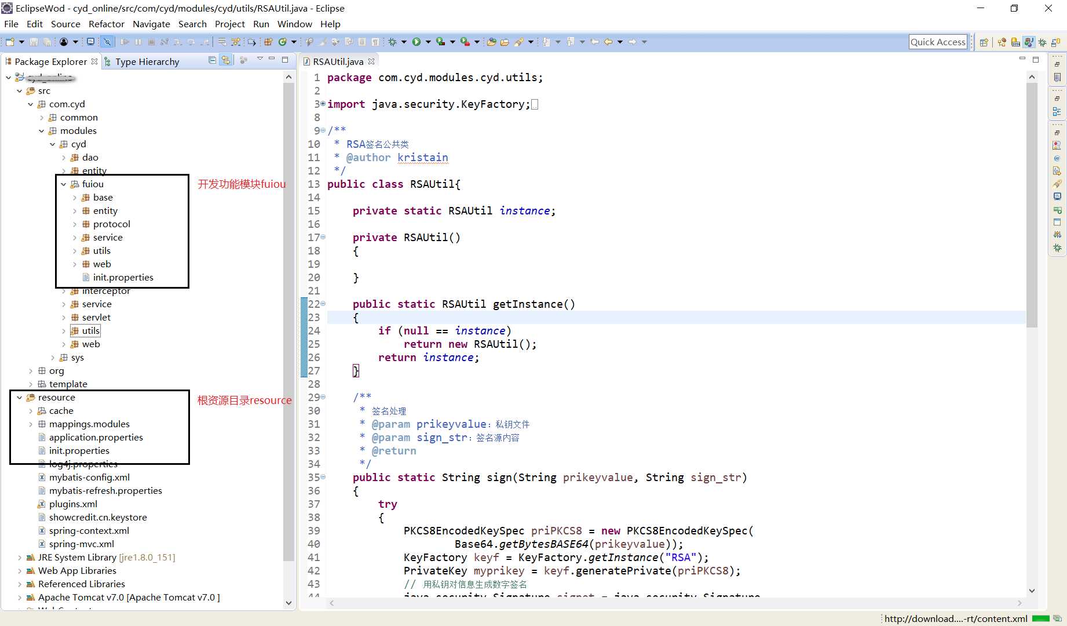Select init.properties under the fuiou package
Viewport: 1067px width, 626px height.
[x=123, y=277]
